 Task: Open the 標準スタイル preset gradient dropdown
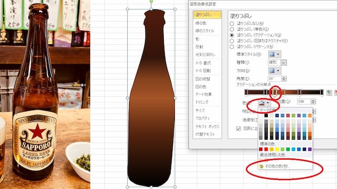[275, 54]
